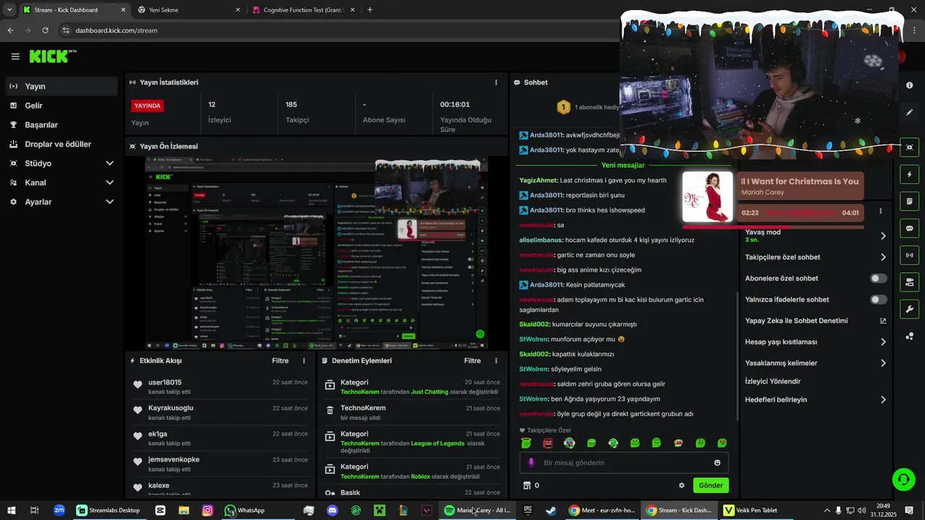
Task: Open a new browser tab with plus button
Action: coord(370,10)
